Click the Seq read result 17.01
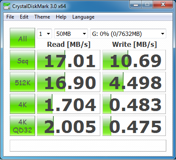 point(69,60)
